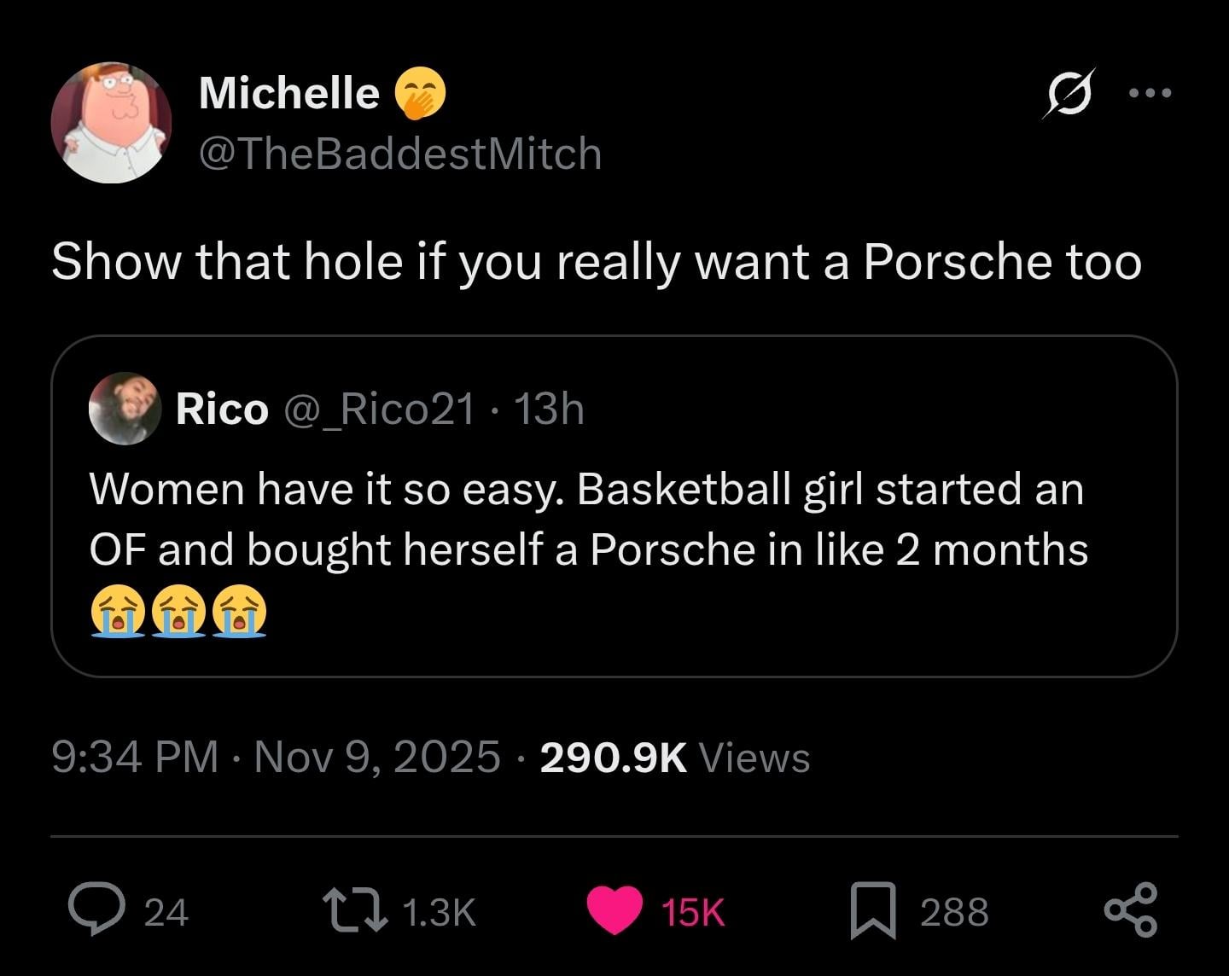Open the @_Rico21 handle
This screenshot has height=976, width=1229.
pyautogui.click(x=378, y=410)
